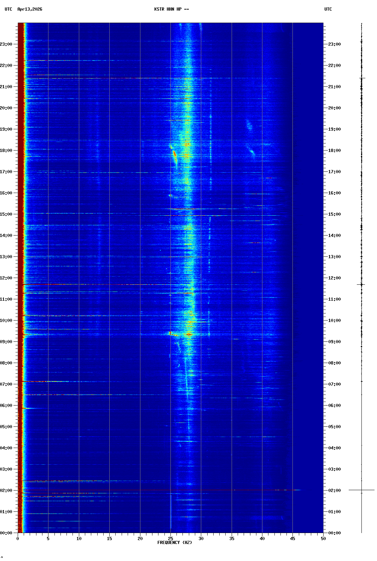Click the FREQUENCY (HZ) axis label
Viewport: 377px width, 561px height.
[174, 543]
